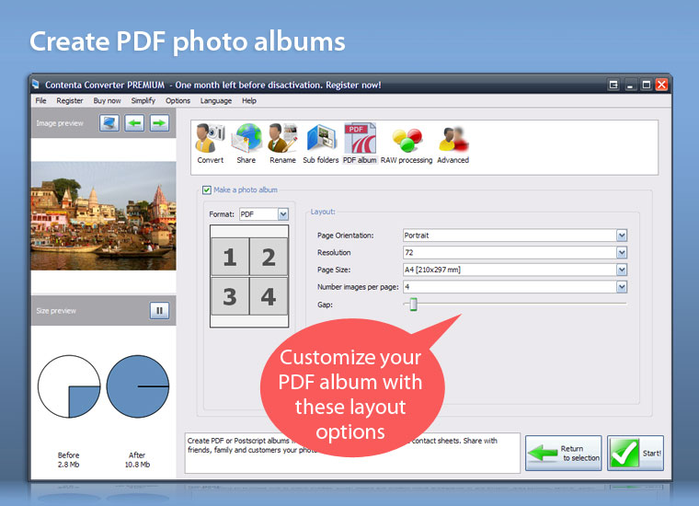This screenshot has height=506, width=699.
Task: Click layout cell number 3
Action: click(230, 296)
